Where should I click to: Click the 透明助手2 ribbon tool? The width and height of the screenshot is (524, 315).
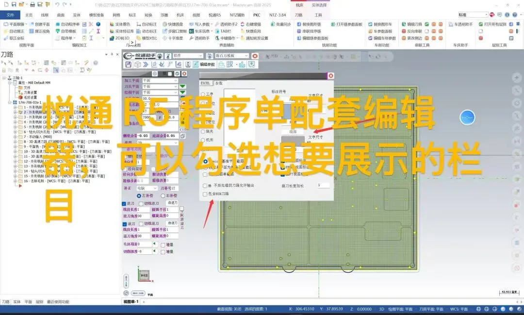click(226, 24)
